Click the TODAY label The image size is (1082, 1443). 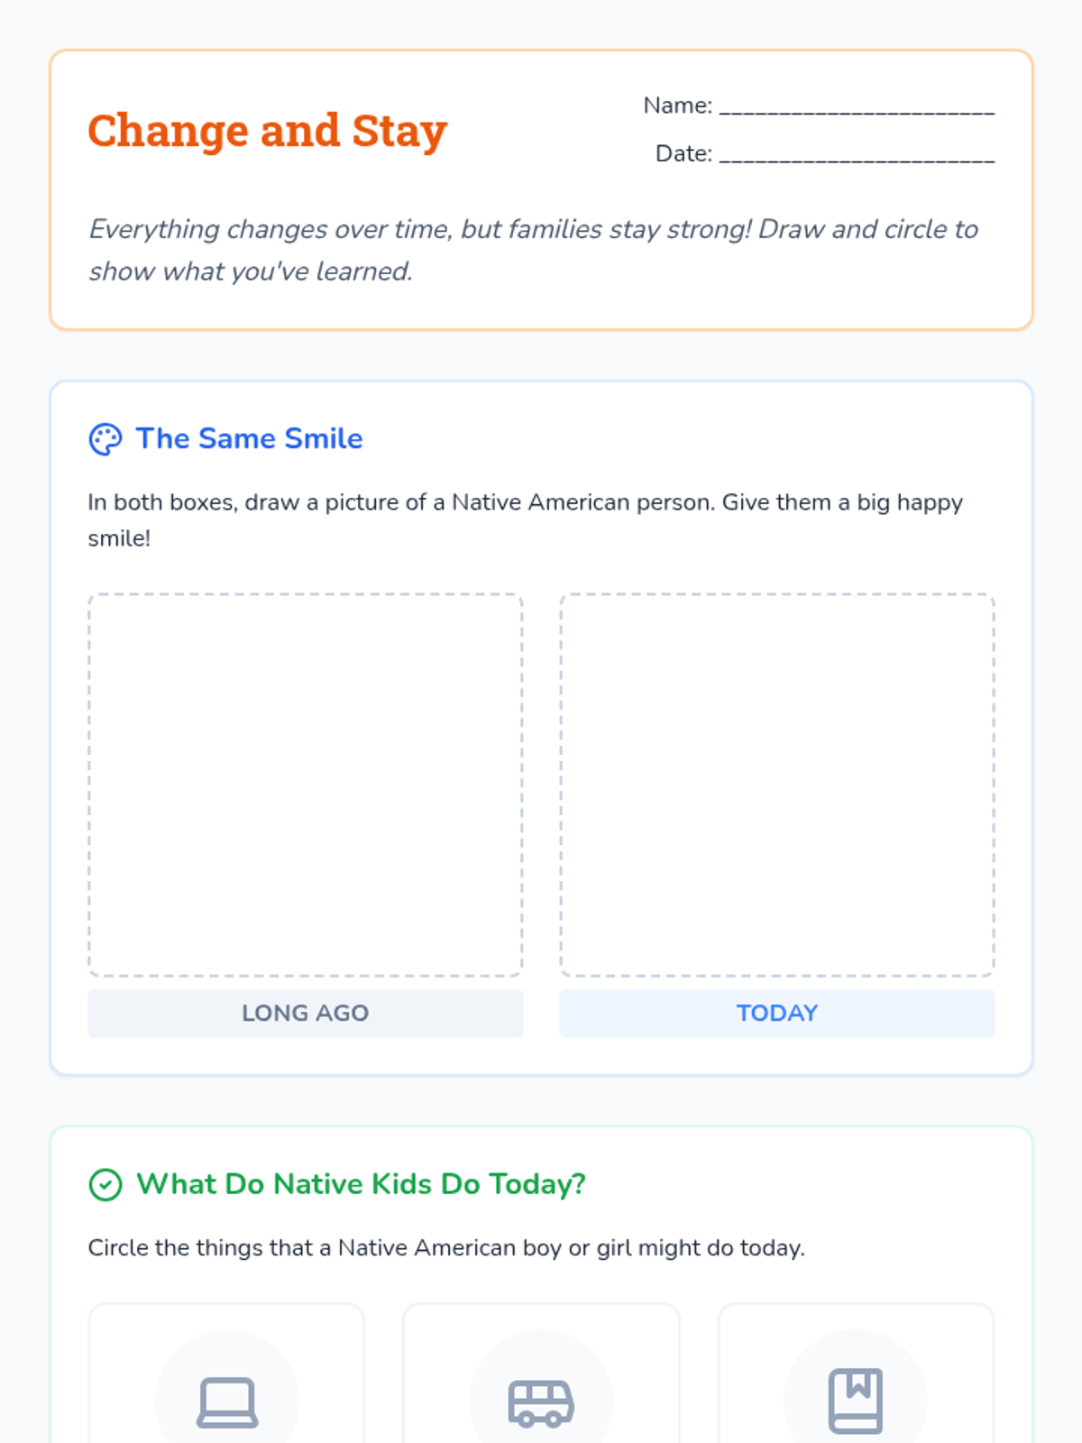point(777,1013)
